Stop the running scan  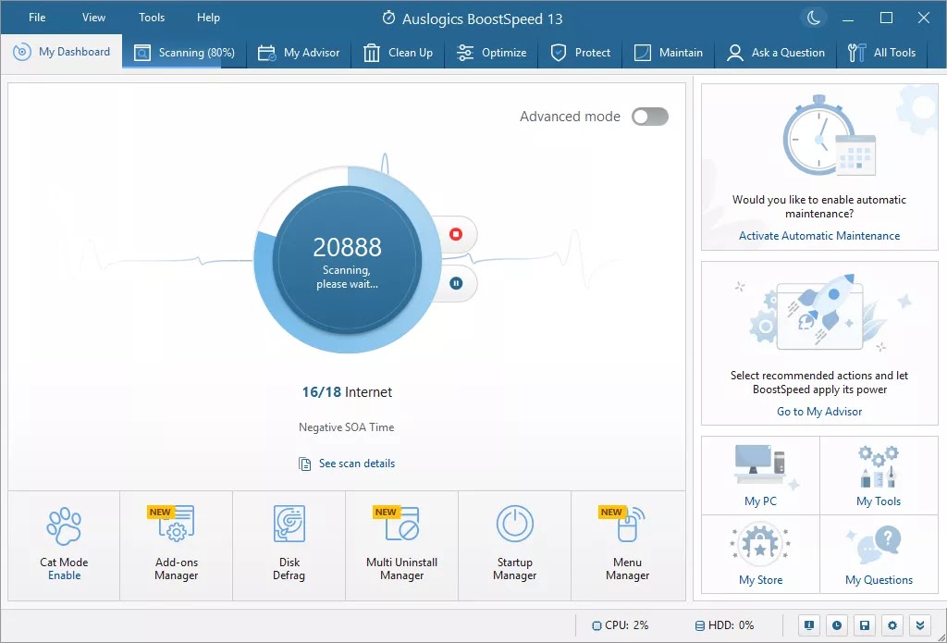[455, 234]
